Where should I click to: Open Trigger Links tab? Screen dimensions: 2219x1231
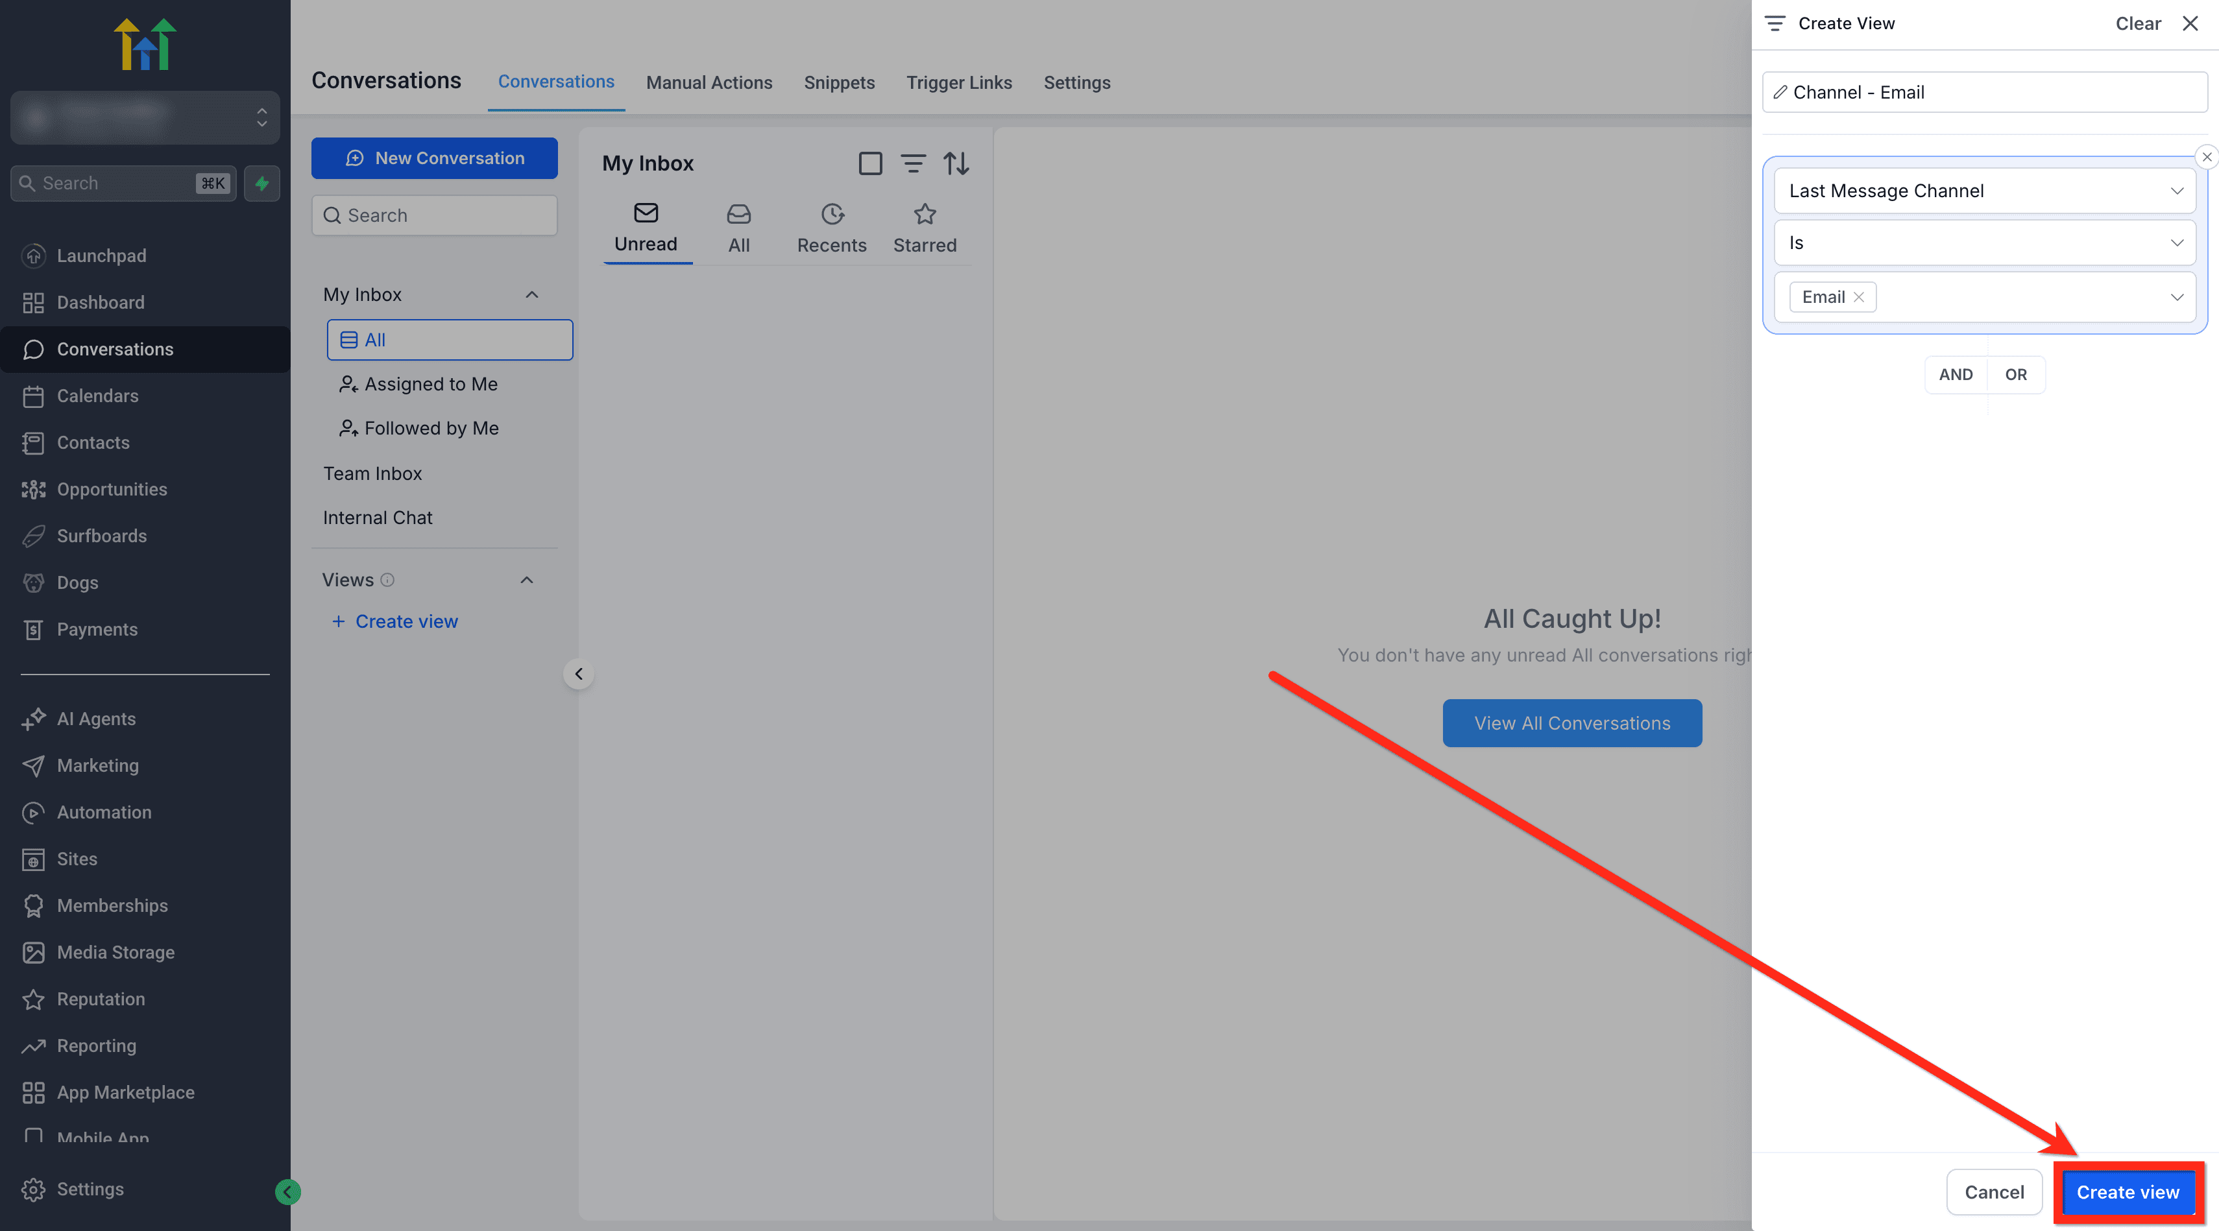959,82
